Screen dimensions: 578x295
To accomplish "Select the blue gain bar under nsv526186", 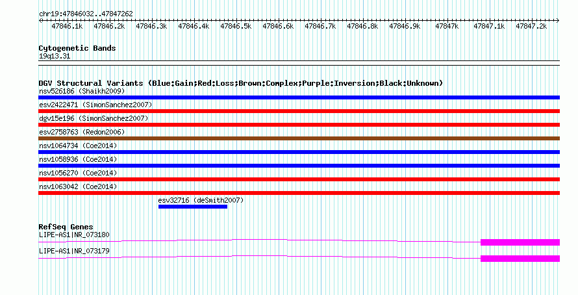I will tap(299, 97).
